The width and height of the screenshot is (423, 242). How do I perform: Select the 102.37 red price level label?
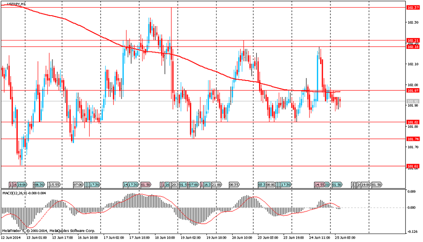pyautogui.click(x=413, y=8)
